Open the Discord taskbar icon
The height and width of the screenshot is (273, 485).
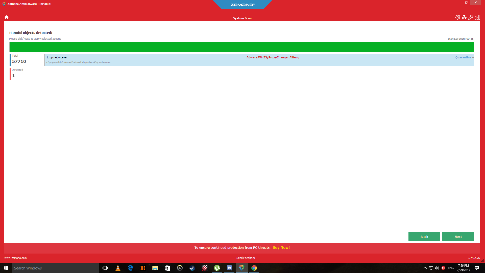click(x=229, y=268)
